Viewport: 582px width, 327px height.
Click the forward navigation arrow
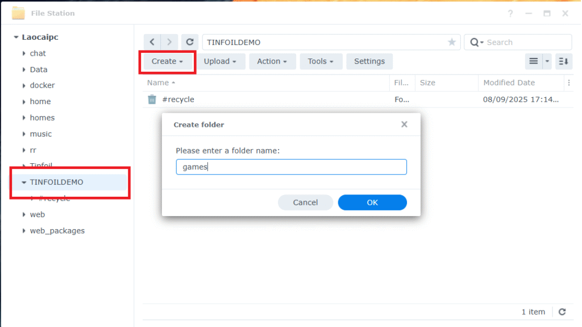pyautogui.click(x=169, y=42)
